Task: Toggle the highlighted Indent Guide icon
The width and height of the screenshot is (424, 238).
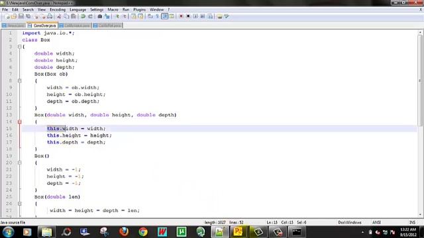Action: (x=164, y=17)
